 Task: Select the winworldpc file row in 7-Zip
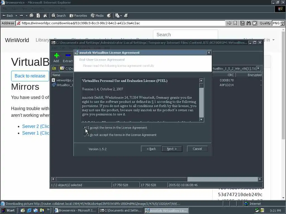(63, 80)
